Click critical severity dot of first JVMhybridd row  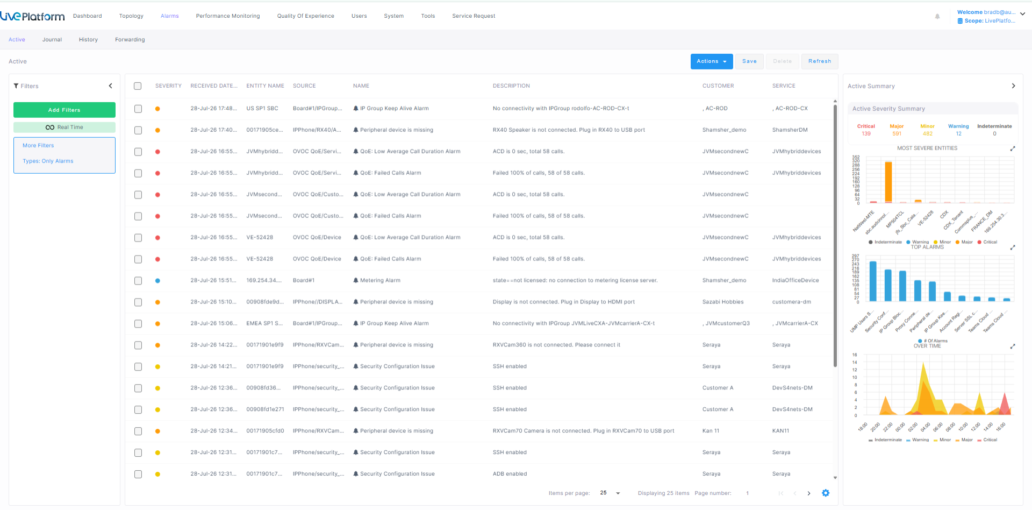[x=157, y=152]
